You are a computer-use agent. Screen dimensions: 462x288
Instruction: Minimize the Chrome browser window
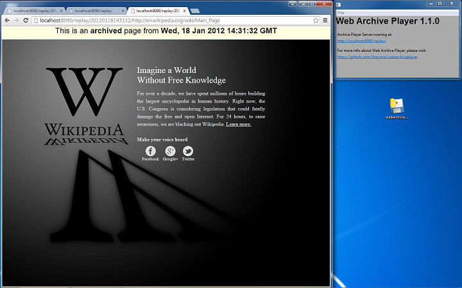pyautogui.click(x=303, y=4)
